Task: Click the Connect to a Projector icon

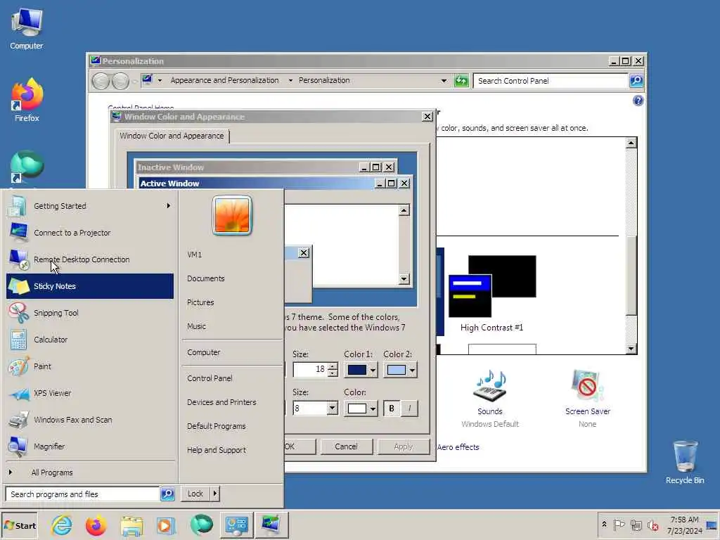Action: tap(18, 232)
